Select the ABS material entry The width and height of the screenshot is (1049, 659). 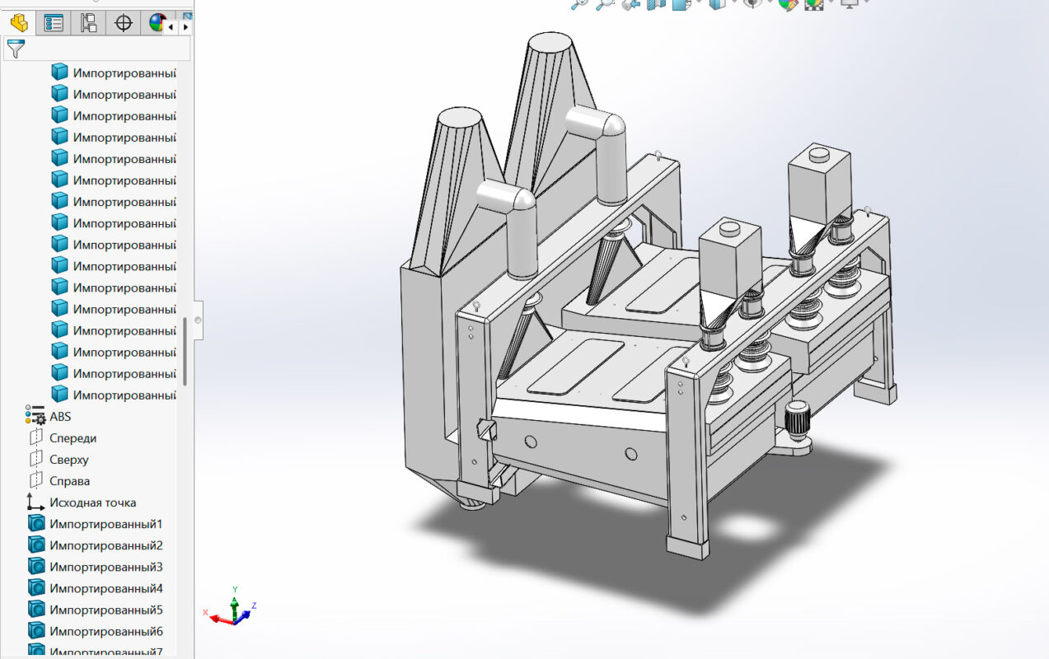(x=60, y=416)
